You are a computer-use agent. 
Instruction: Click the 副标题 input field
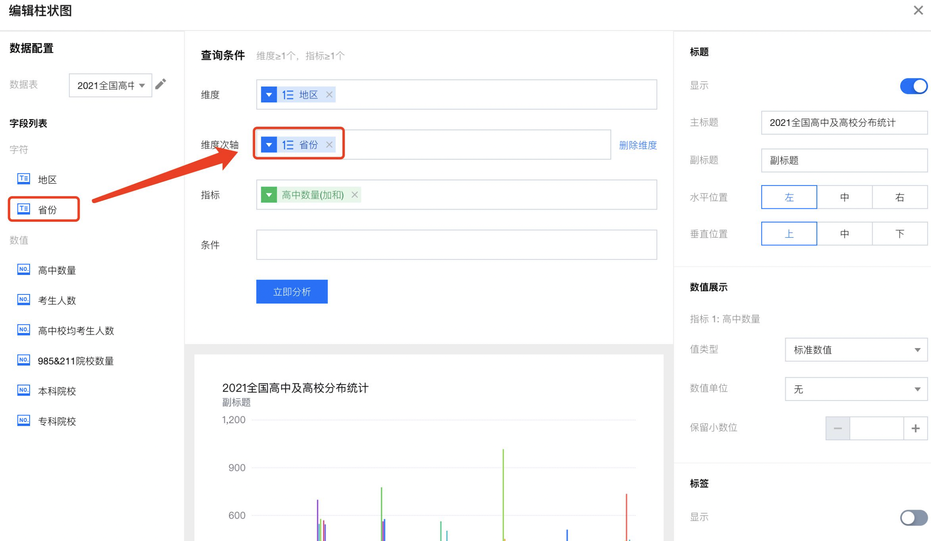coord(843,160)
